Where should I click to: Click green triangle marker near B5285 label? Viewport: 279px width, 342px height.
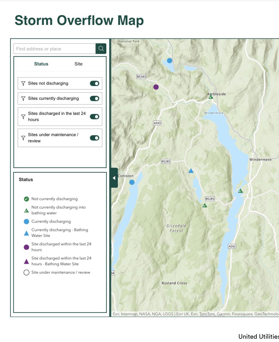205,205
